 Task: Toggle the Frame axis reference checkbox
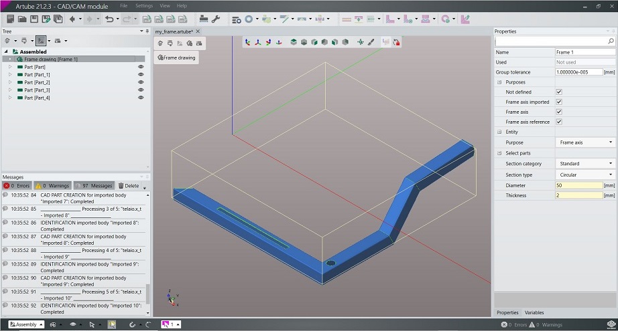pos(559,122)
